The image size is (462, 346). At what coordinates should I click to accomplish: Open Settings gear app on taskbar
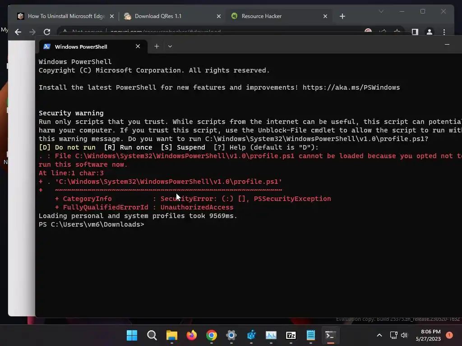coord(231,335)
